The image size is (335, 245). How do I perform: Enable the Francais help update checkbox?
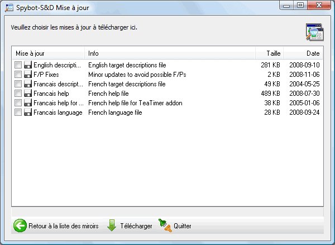[18, 94]
